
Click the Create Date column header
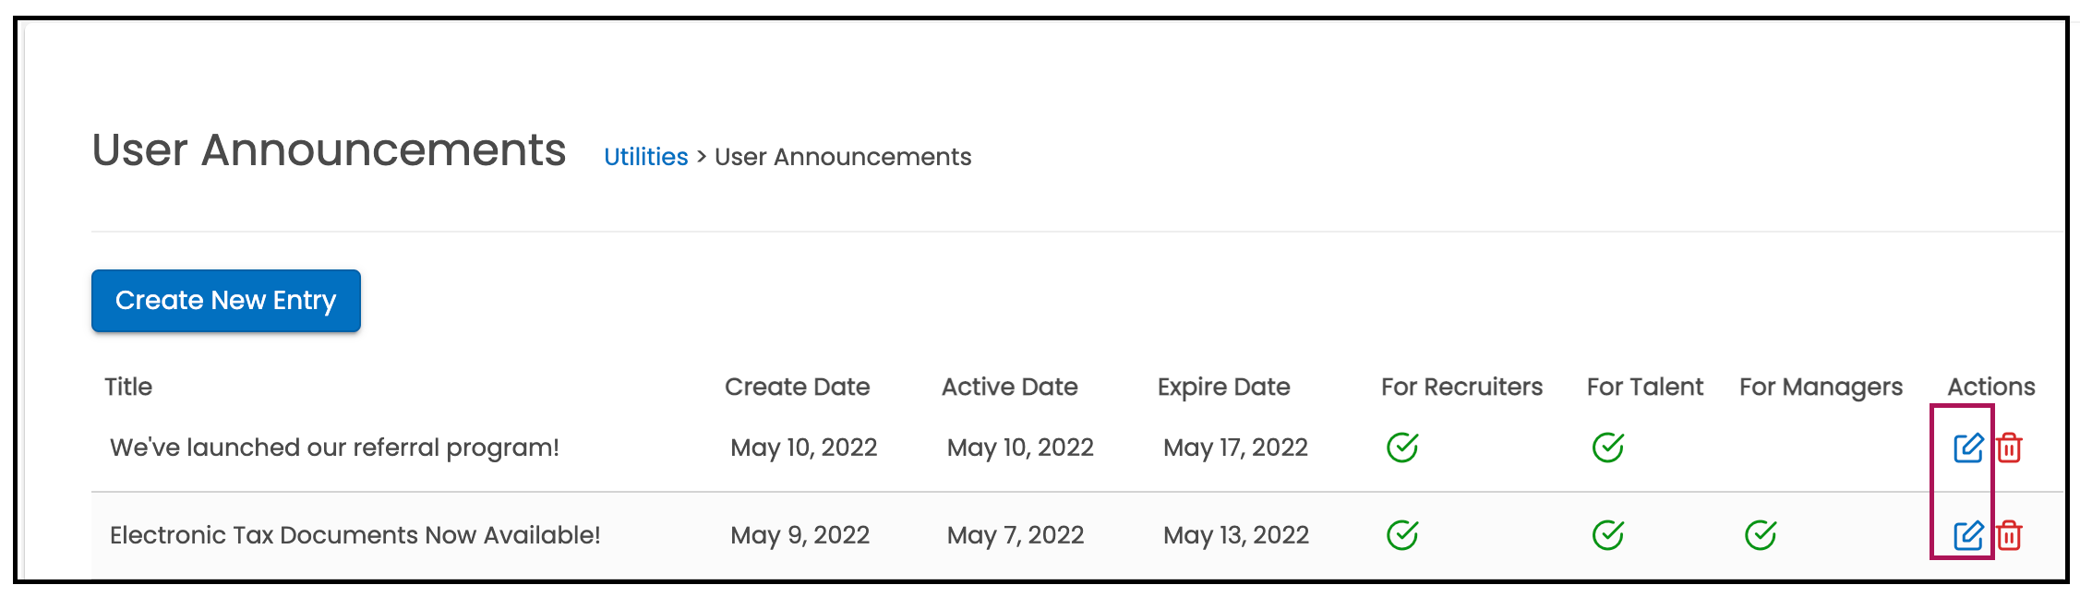tap(797, 387)
